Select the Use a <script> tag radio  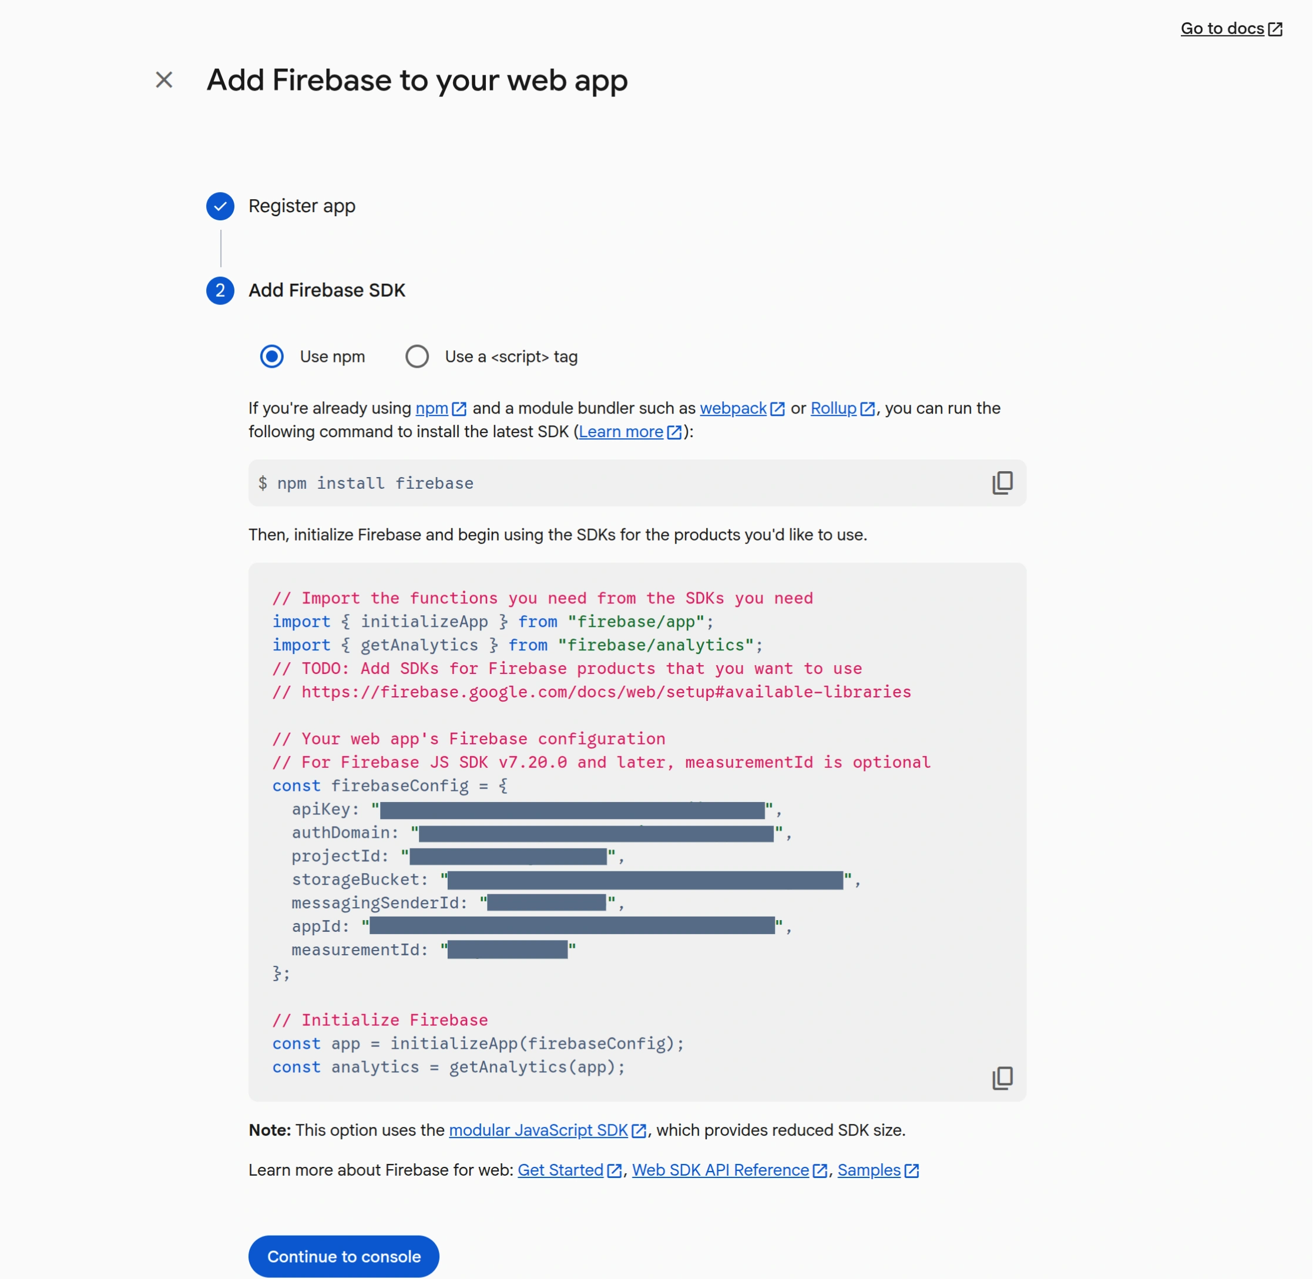418,358
